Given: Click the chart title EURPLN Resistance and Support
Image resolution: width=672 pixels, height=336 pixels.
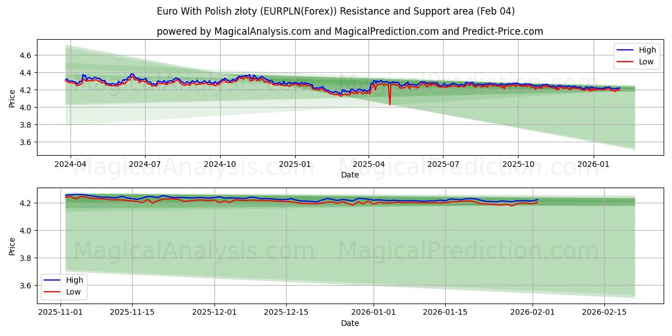Looking at the screenshot, I should click(x=336, y=10).
